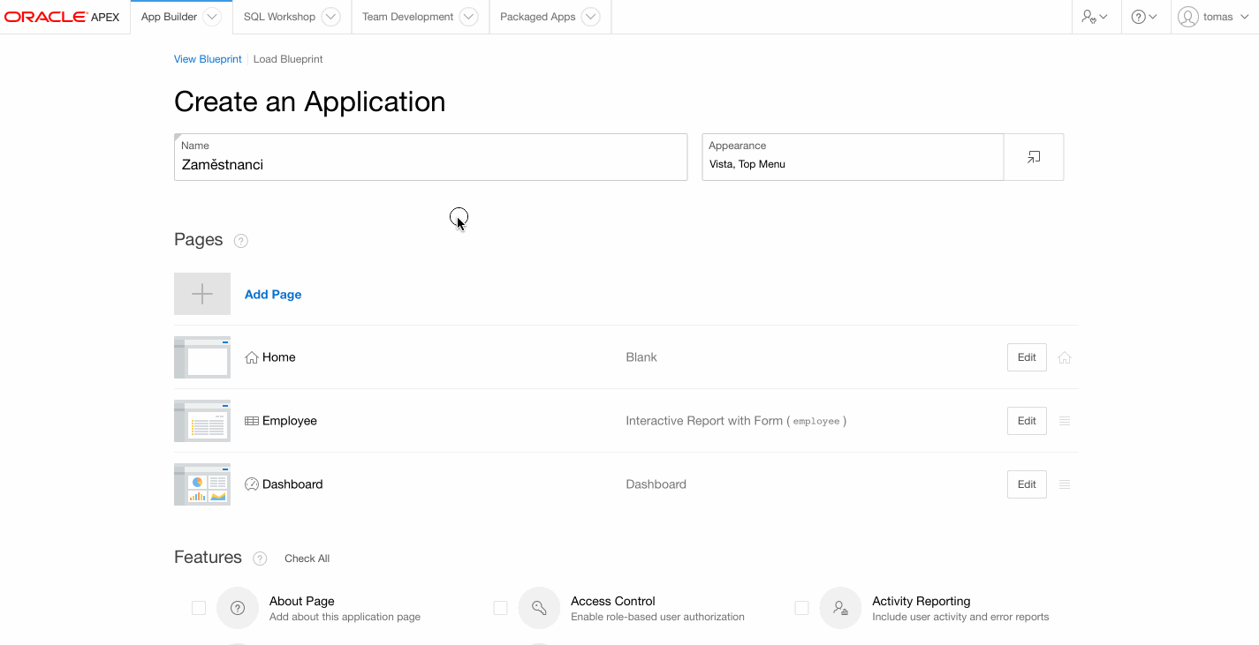Click the Home page indicator icon

point(1065,357)
